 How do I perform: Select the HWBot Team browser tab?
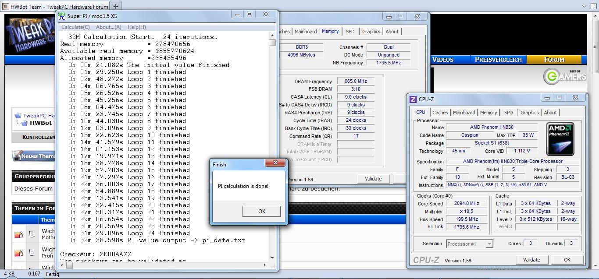pyautogui.click(x=55, y=6)
